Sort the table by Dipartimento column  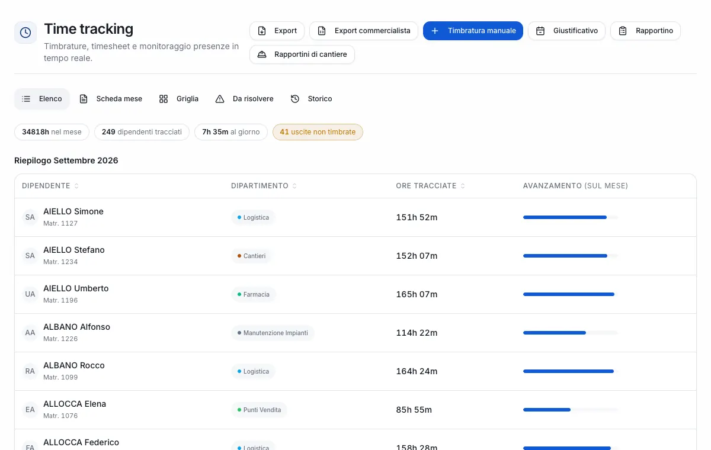coord(264,186)
